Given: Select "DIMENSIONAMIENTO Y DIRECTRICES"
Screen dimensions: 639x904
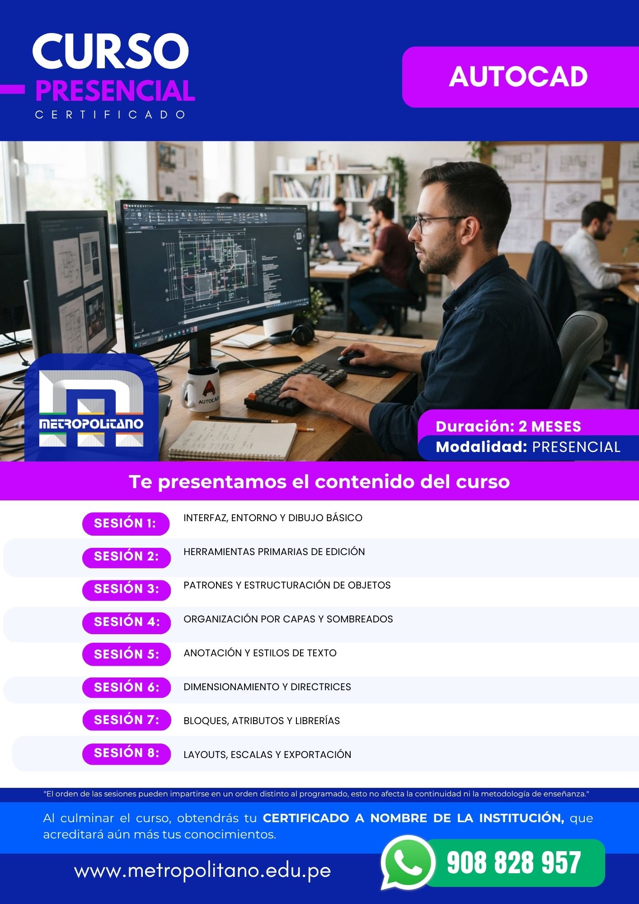Looking at the screenshot, I should click(267, 687).
